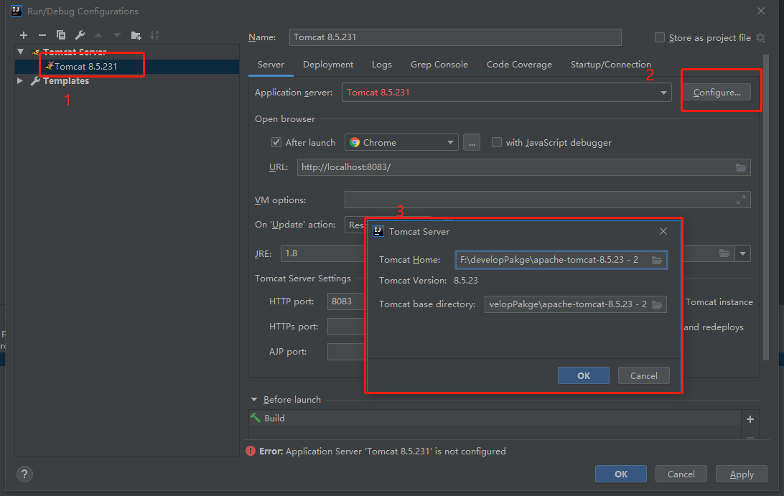Viewport: 784px width, 496px height.
Task: Open the gear beside Store as project file
Action: pos(760,37)
